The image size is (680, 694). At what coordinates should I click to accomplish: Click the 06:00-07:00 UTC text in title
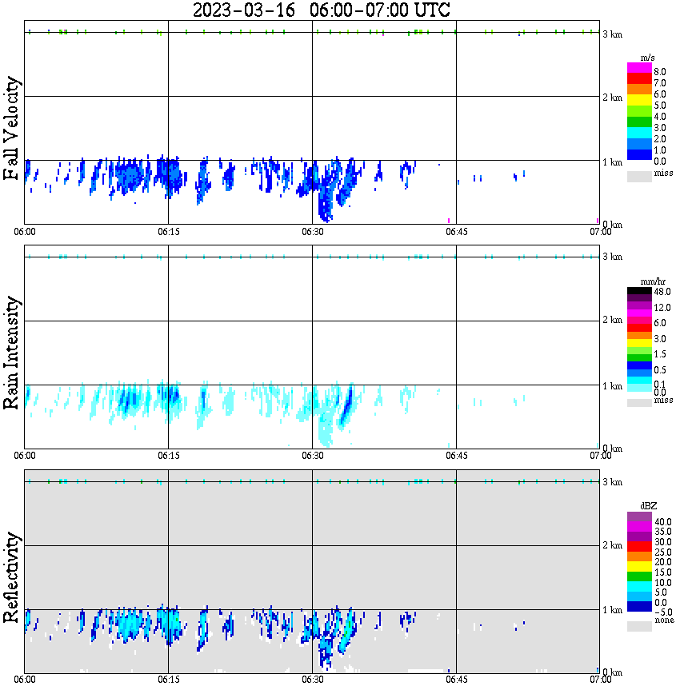coord(380,10)
